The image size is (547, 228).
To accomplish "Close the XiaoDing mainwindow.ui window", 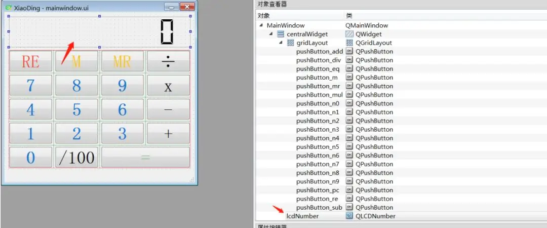I will [187, 7].
